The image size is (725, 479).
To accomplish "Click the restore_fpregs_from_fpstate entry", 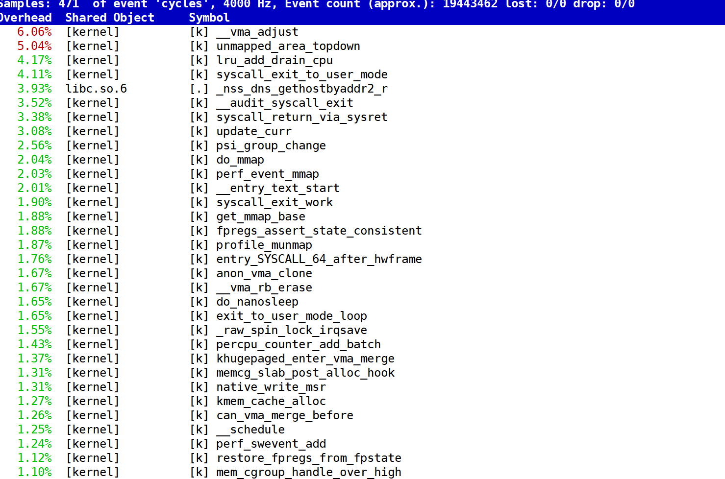I will tap(309, 458).
